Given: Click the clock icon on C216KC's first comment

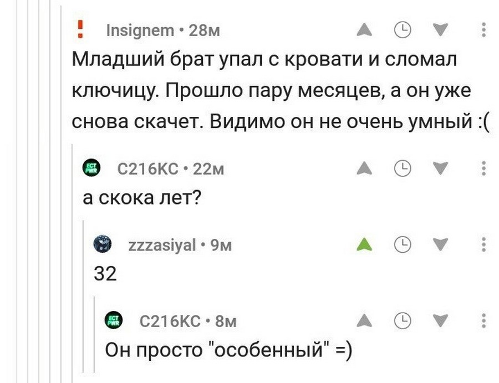Looking at the screenshot, I should pyautogui.click(x=403, y=168).
